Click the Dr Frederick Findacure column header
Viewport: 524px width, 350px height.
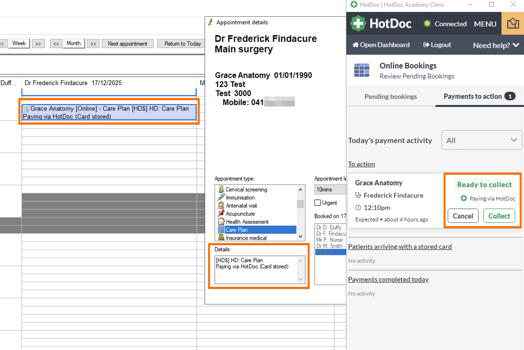(109, 83)
